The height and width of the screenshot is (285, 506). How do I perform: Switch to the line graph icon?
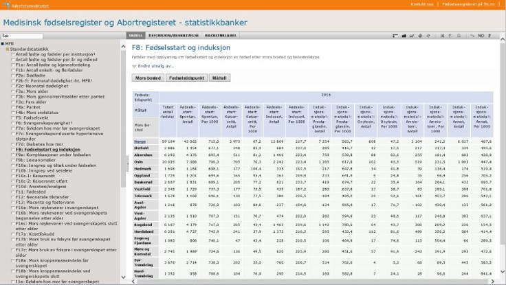coord(410,35)
